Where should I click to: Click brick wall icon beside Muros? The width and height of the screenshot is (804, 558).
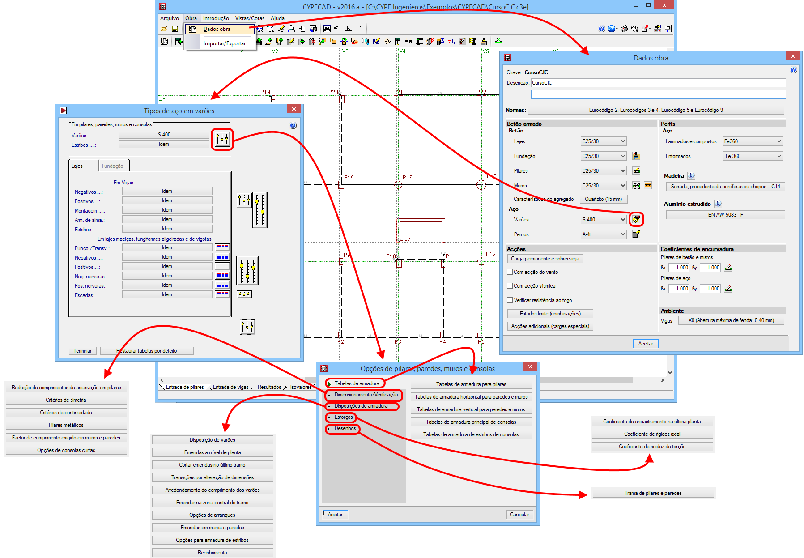[648, 185]
